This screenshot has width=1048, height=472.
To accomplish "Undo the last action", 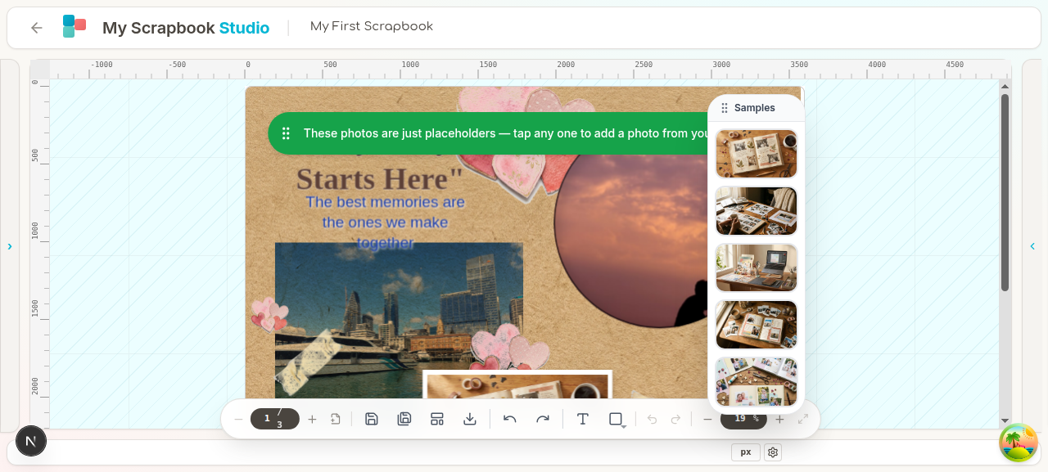I will click(x=509, y=419).
